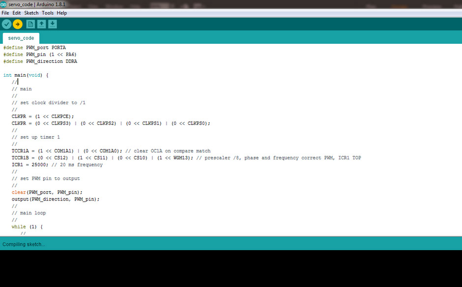The image size is (462, 287).
Task: Click the comment '// 20 ms frequency'
Action: pos(77,165)
